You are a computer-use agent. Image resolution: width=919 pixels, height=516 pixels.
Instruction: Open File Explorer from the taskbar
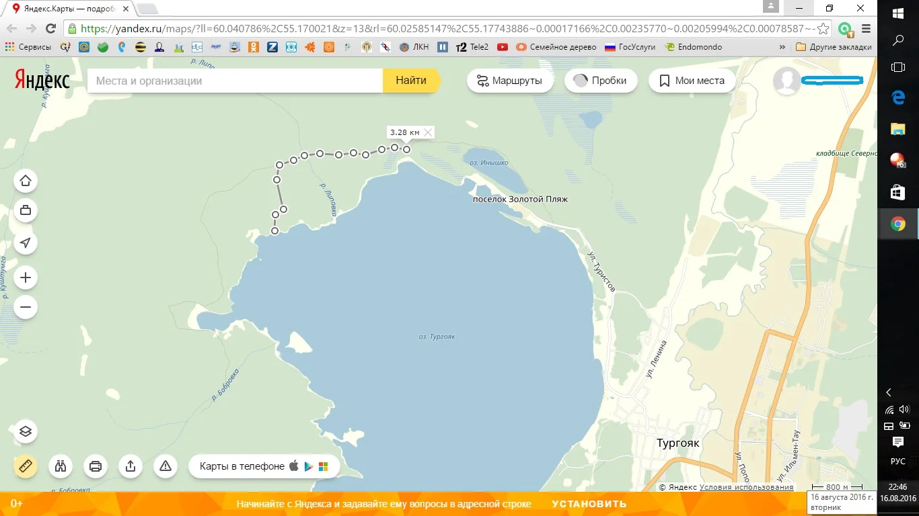point(898,128)
